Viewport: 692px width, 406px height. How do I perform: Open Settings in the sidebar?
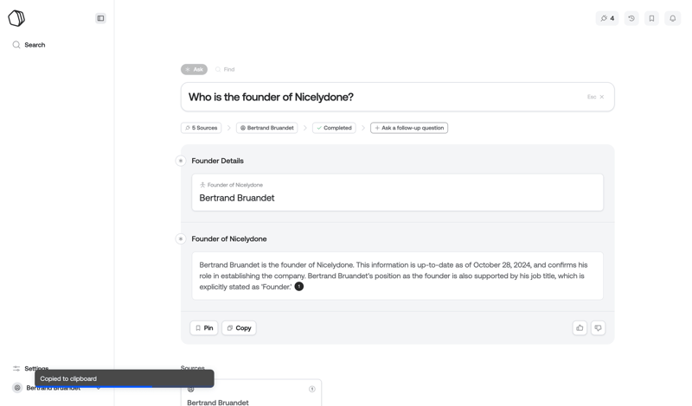[x=30, y=368]
